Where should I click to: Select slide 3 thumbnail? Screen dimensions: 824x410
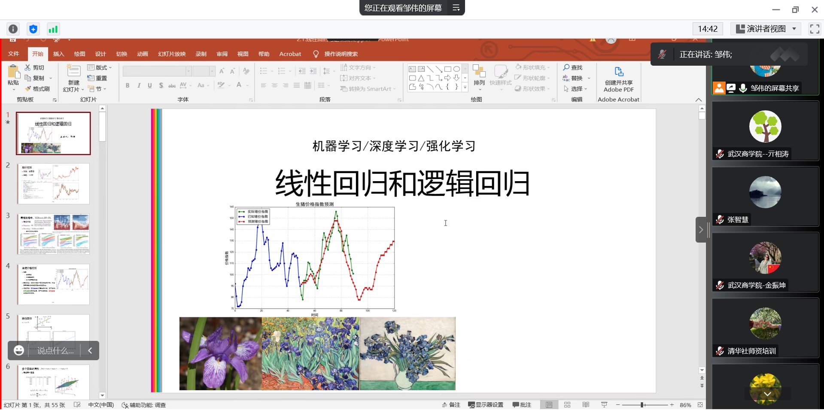click(54, 234)
